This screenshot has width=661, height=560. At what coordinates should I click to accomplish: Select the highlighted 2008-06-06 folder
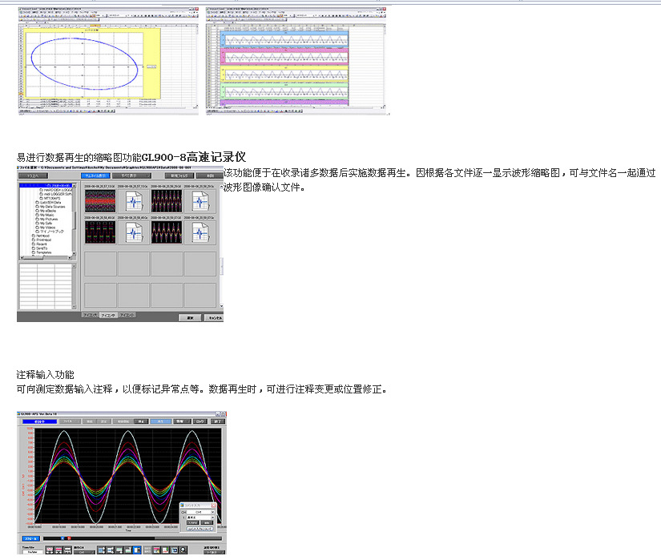click(46, 185)
